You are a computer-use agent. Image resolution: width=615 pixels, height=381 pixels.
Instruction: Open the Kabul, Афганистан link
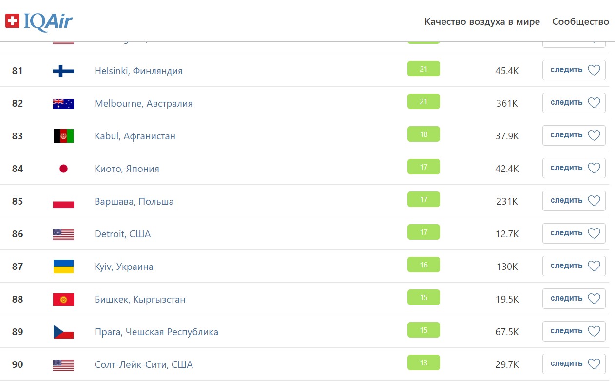coord(135,136)
